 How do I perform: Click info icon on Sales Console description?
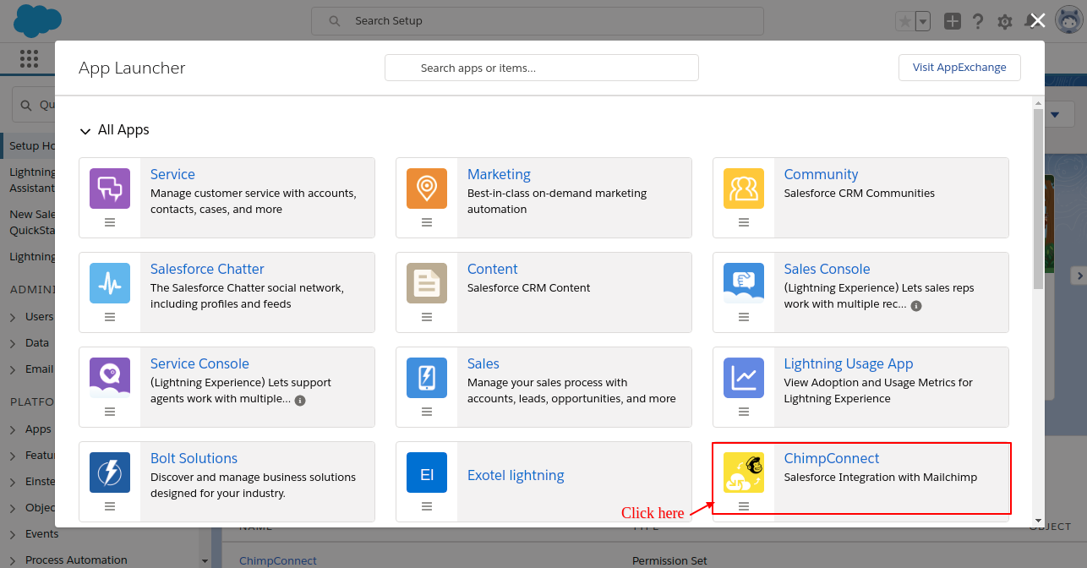[x=916, y=305]
